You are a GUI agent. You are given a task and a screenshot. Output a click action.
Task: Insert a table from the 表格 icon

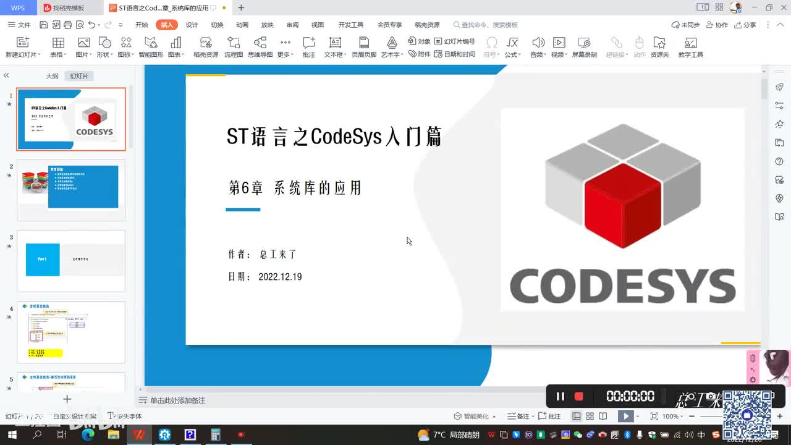[58, 43]
